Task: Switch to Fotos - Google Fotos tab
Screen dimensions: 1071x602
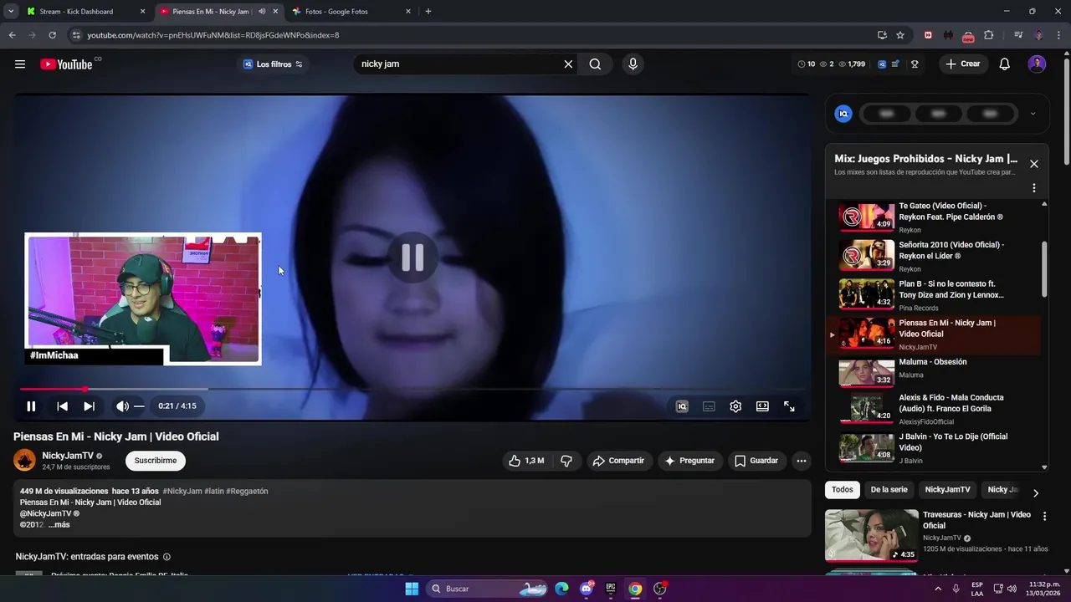Action: click(351, 12)
